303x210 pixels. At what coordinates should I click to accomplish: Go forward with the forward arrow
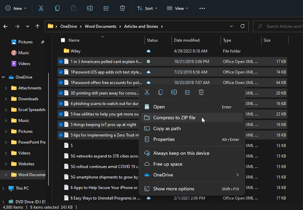pyautogui.click(x=17, y=27)
